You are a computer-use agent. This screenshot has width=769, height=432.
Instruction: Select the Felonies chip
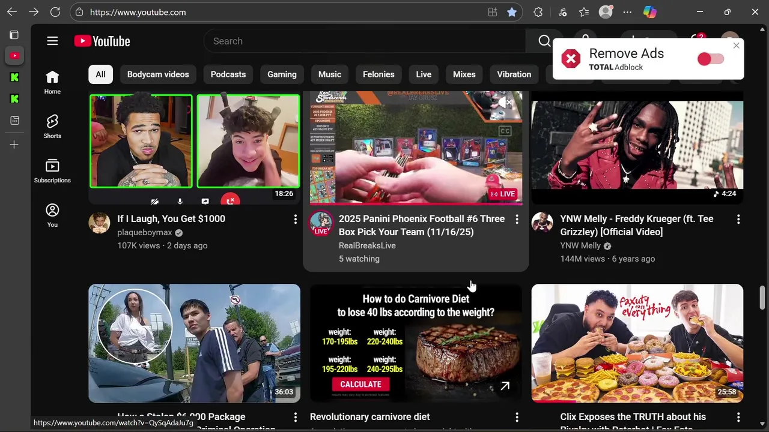tap(378, 74)
